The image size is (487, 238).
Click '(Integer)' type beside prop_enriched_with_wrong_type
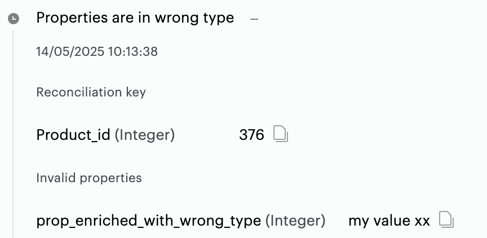pos(295,221)
